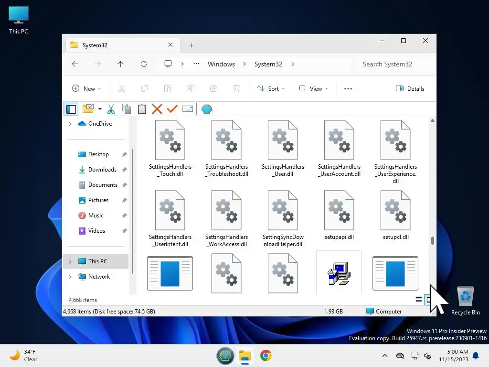Select setupcl.dll file
Image resolution: width=489 pixels, height=367 pixels.
[396, 216]
